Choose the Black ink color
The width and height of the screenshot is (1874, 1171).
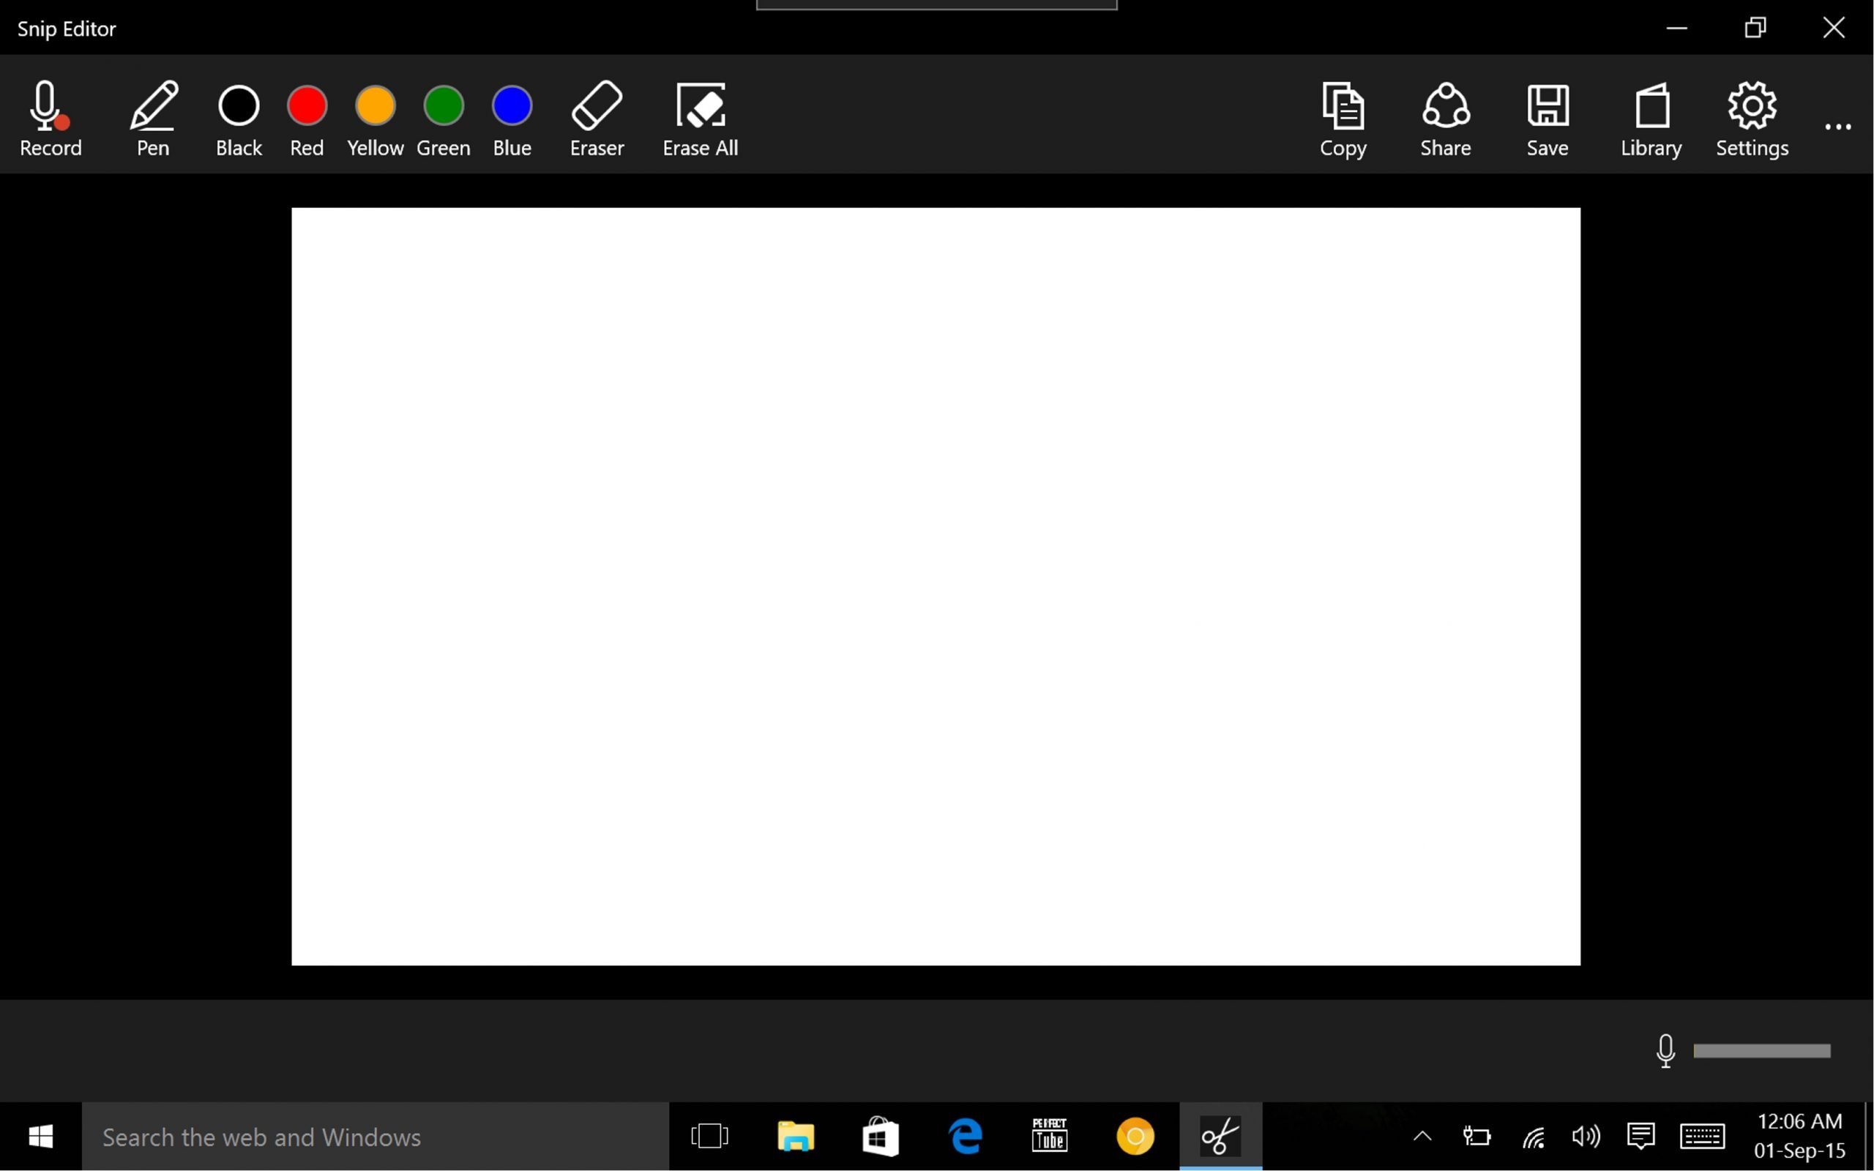pos(239,107)
